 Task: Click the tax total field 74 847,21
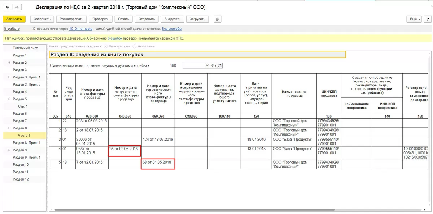[203, 65]
